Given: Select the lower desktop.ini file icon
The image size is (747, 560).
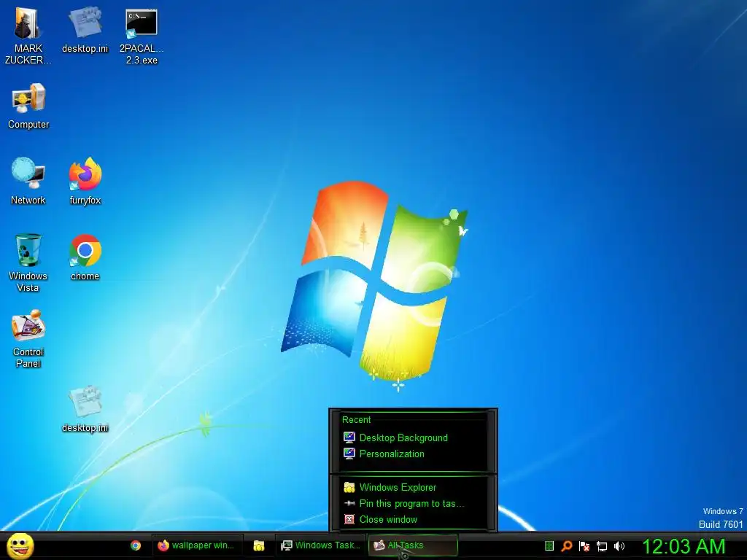Looking at the screenshot, I should tap(85, 409).
